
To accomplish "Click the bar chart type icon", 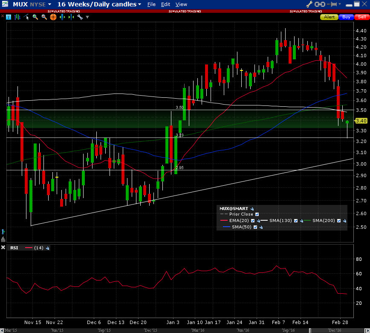I will 17,17.
